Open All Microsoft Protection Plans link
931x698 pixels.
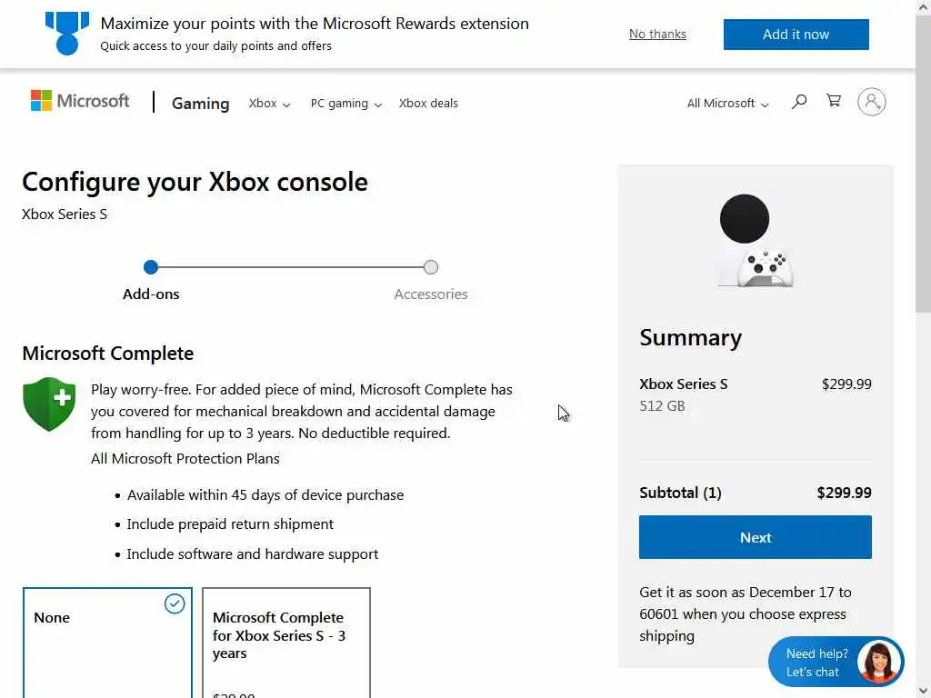click(x=185, y=458)
